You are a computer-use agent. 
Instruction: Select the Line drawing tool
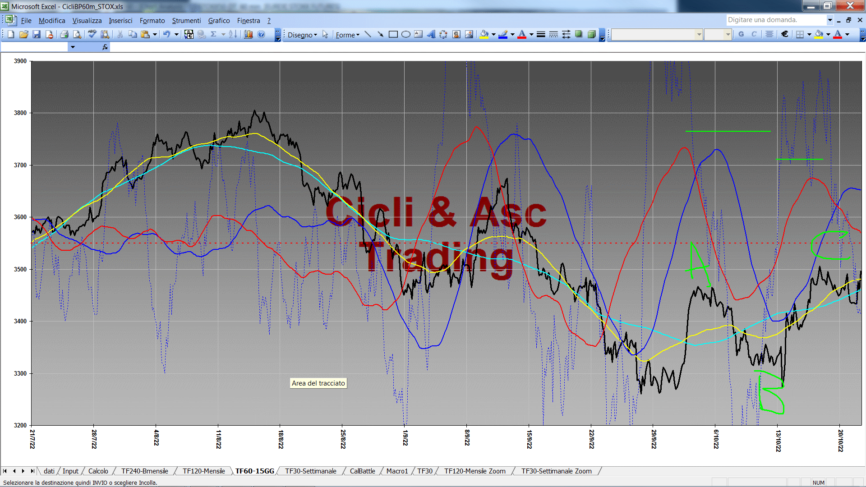tap(368, 34)
